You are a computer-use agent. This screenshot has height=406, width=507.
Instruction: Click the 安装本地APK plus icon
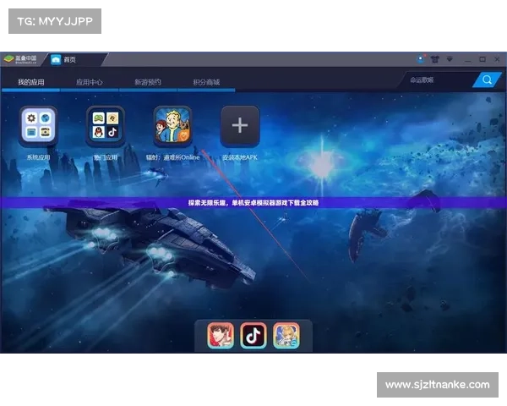240,126
